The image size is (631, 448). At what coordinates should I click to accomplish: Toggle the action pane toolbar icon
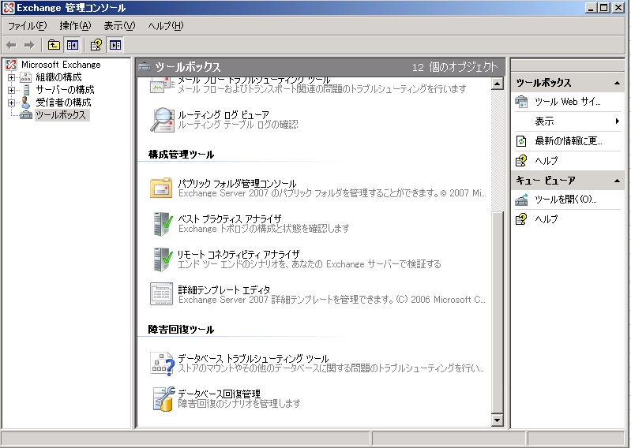(x=115, y=45)
